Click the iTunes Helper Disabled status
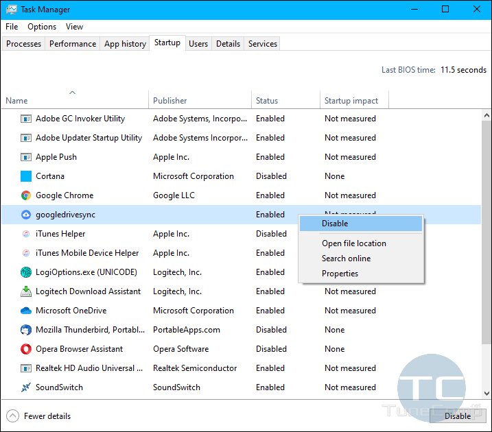Screen dimensions: 492x432 click(x=272, y=234)
